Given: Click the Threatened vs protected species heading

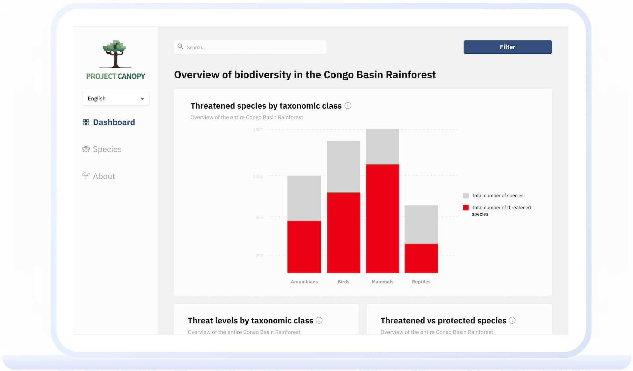Looking at the screenshot, I should click(x=443, y=321).
